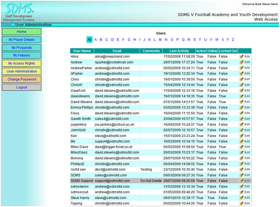
Task: Click the edit pencil icon for Andrew
Action: tap(241, 62)
